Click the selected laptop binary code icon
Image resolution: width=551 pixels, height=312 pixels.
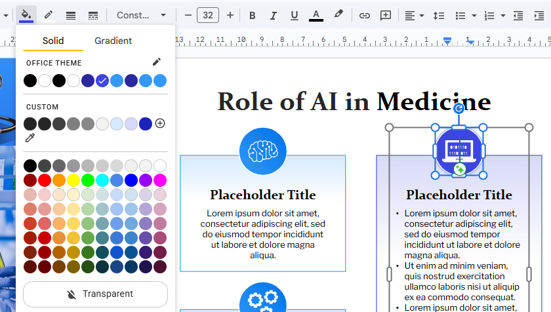(x=459, y=151)
